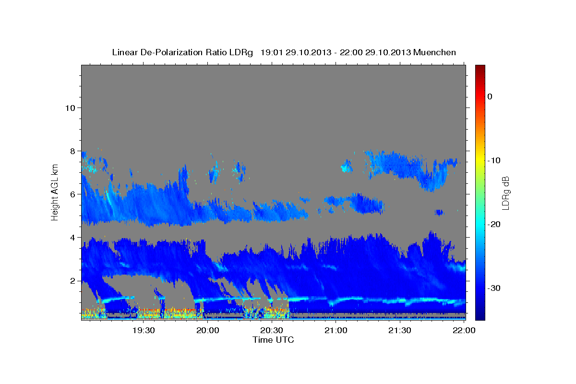
Task: Click the end date '22:00 29.10.2013' in title
Action: point(375,52)
